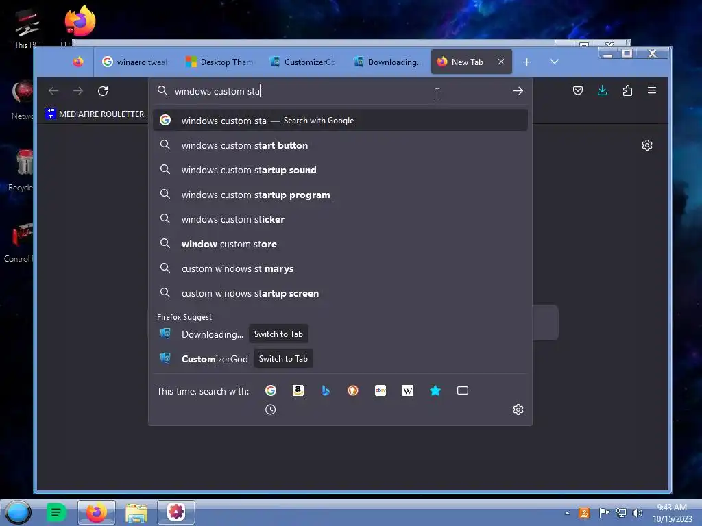Choose suggestion 'windows custom sticker'
Screen dimensions: 702x526
[340, 219]
